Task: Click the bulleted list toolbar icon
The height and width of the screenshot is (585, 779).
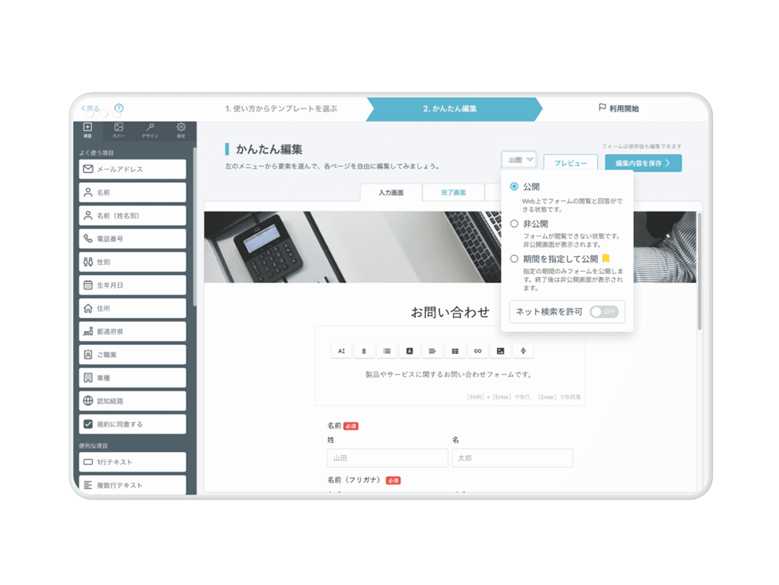Action: tap(387, 351)
